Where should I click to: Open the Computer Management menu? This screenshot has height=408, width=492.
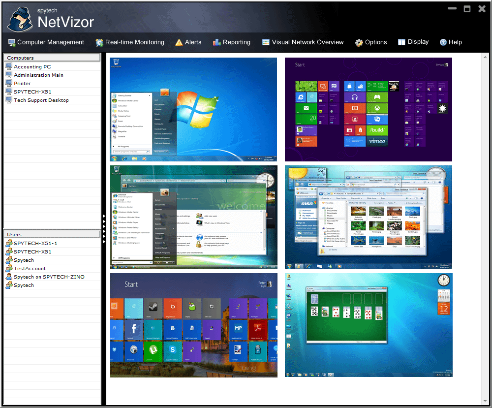pyautogui.click(x=46, y=42)
